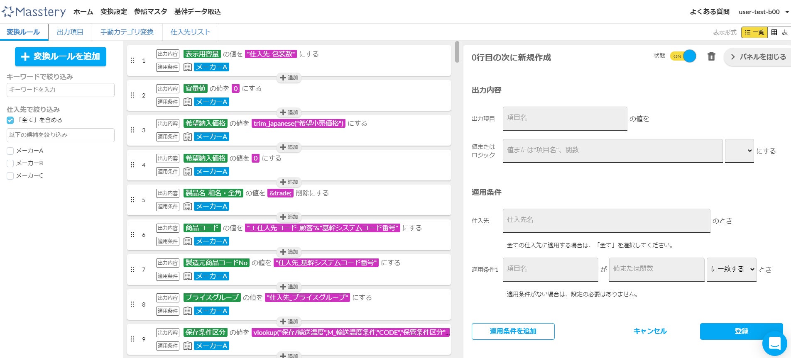Open the 出力項目 tab

point(70,32)
